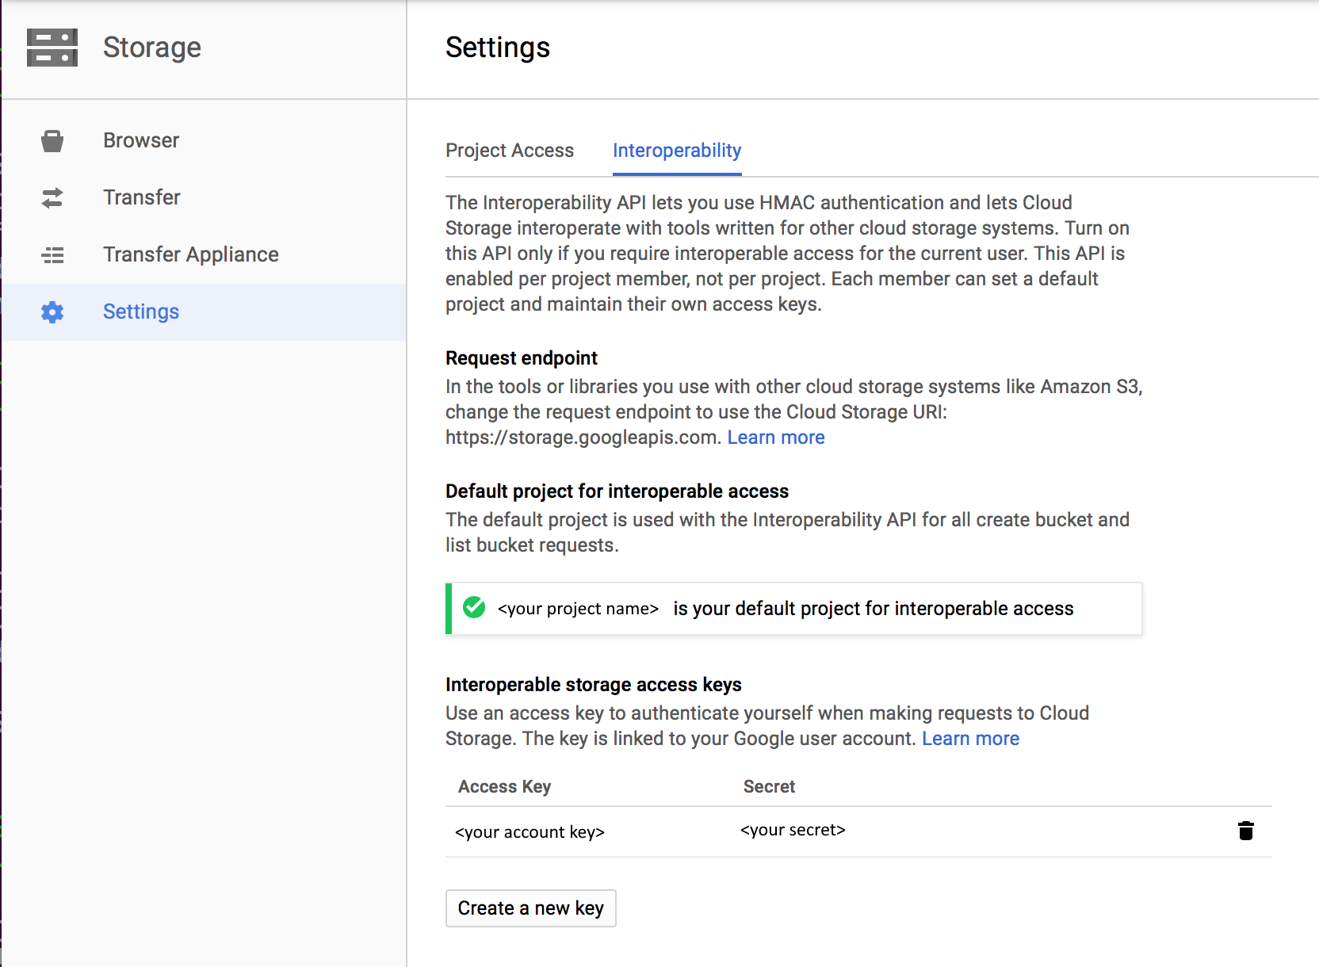
Task: Select Browser in the sidebar
Action: (x=140, y=140)
